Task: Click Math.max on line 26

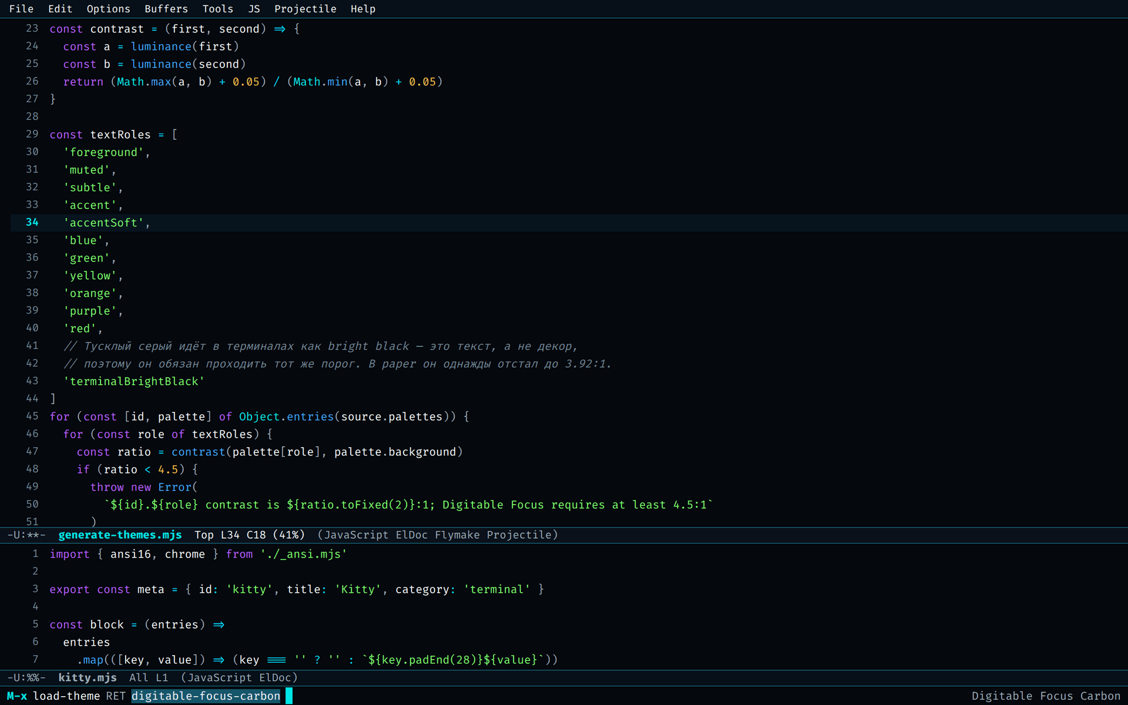Action: coord(144,82)
